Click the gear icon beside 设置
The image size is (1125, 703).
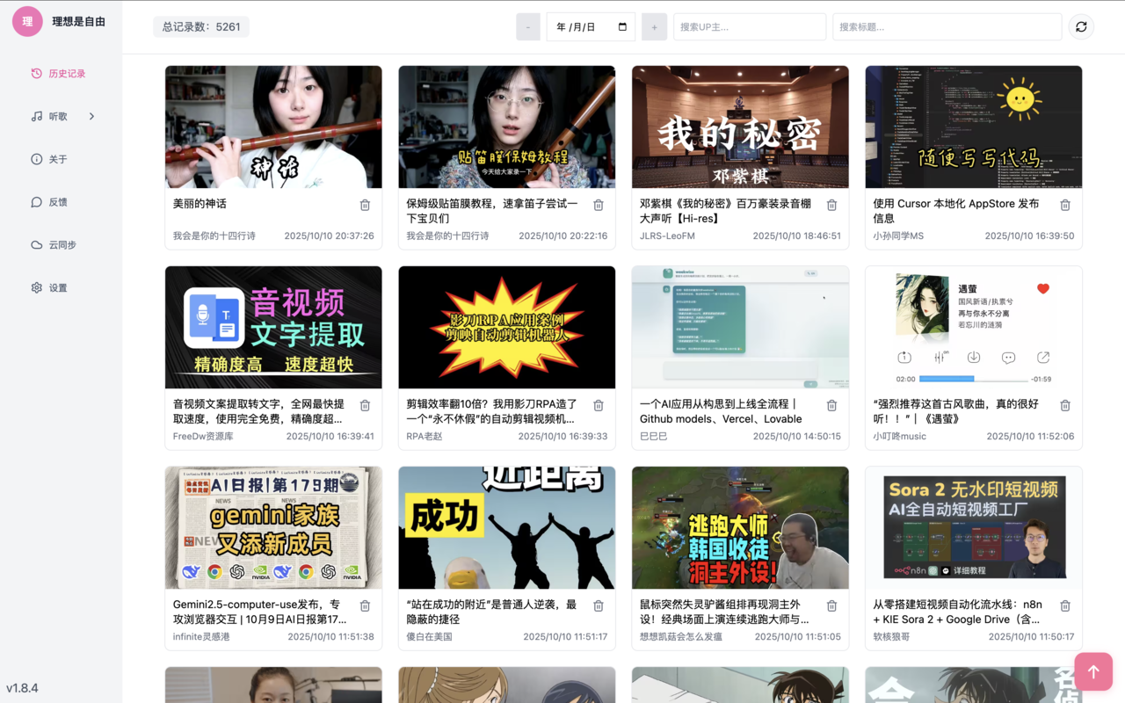tap(36, 287)
